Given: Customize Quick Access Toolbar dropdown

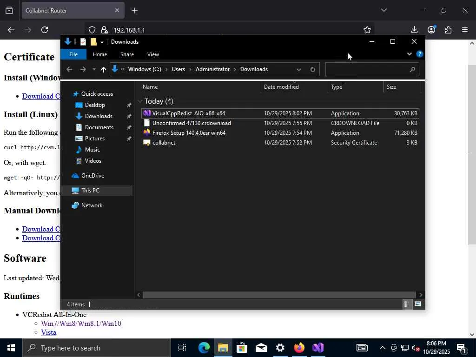Looking at the screenshot, I should click(x=102, y=42).
